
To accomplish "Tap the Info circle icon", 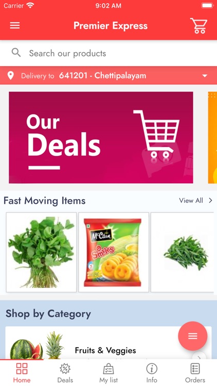I will [152, 369].
